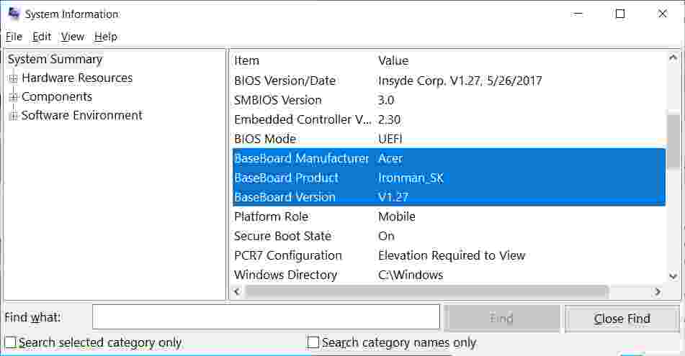The height and width of the screenshot is (356, 685).
Task: Click the horizontal scrollbar left arrow
Action: (237, 291)
